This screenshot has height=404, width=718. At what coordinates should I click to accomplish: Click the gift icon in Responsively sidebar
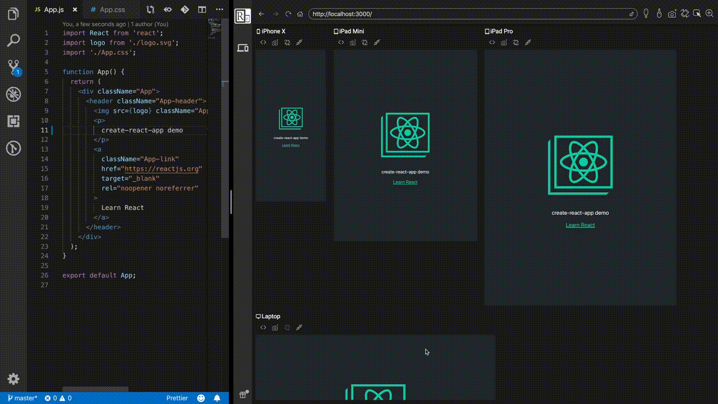pyautogui.click(x=243, y=394)
